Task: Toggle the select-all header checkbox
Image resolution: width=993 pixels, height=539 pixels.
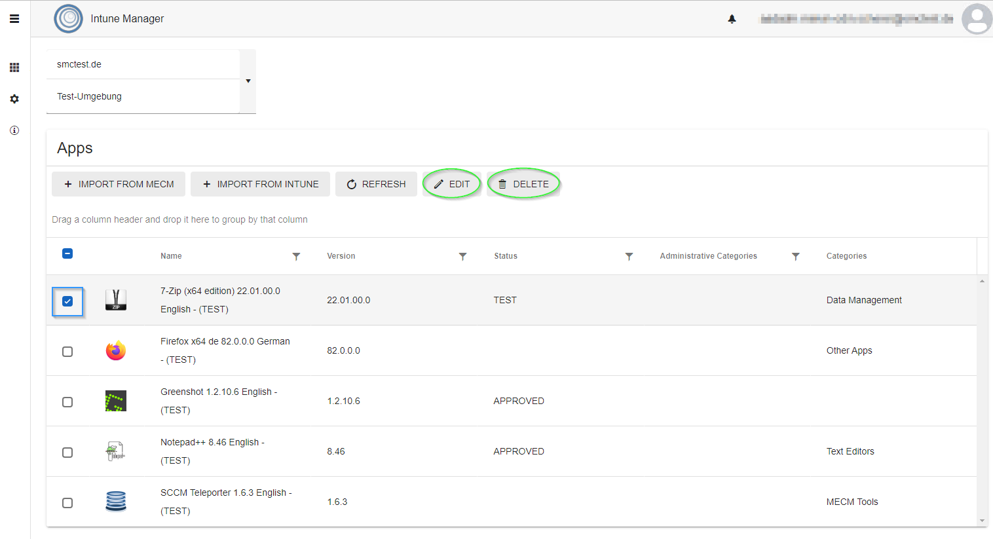Action: coord(67,253)
